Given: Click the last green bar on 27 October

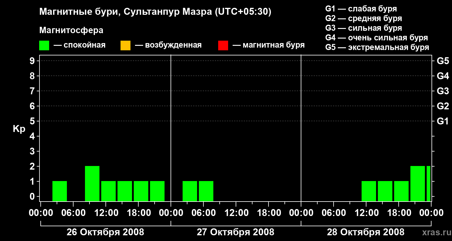Looking at the screenshot, I should tap(206, 191).
